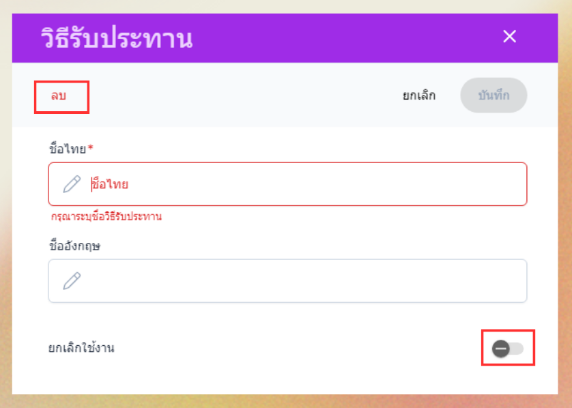
Task: Toggle the ยกเลิกใช้งาน switch
Action: (508, 349)
